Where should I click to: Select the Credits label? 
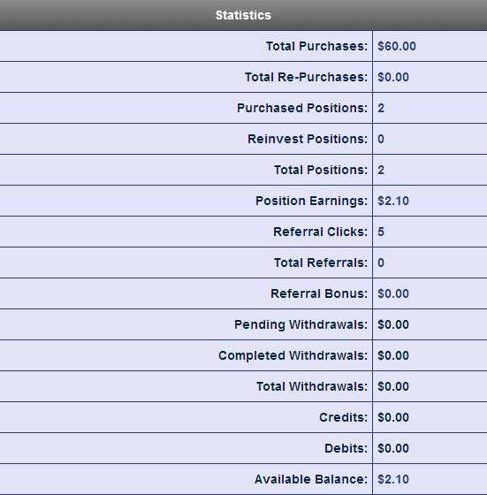[344, 417]
